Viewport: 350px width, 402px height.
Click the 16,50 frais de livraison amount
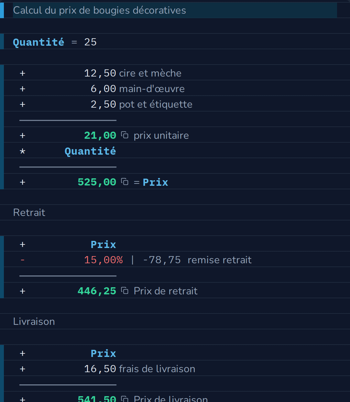(x=100, y=369)
